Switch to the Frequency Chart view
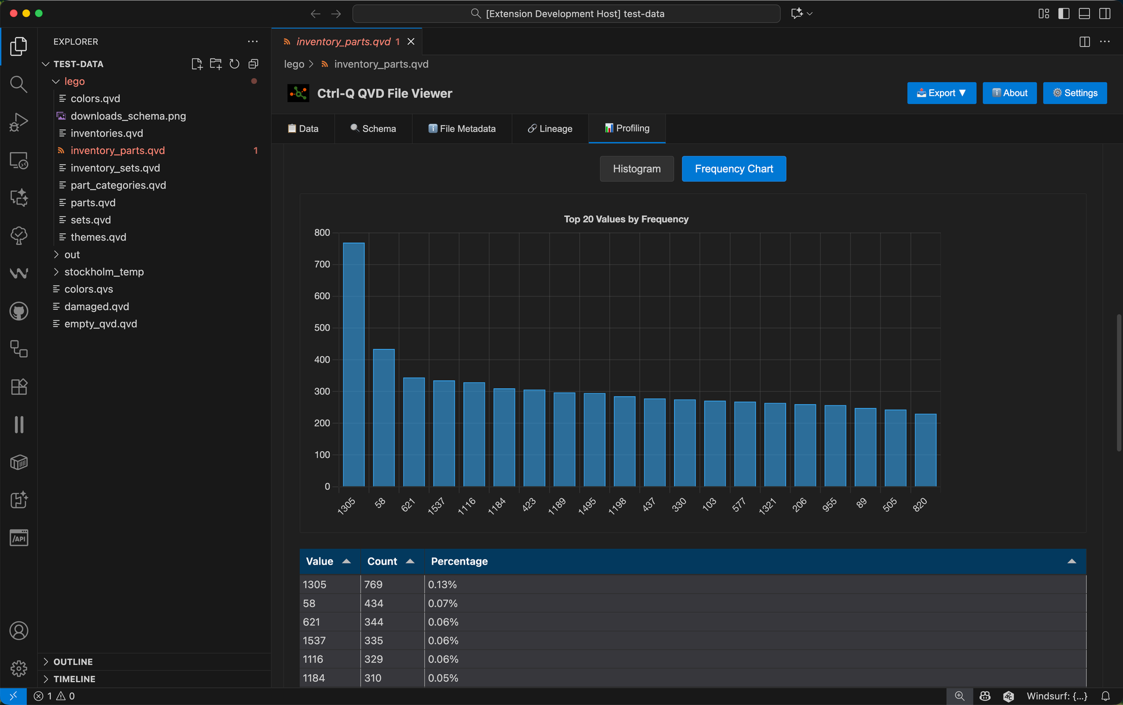The image size is (1123, 705). tap(733, 169)
